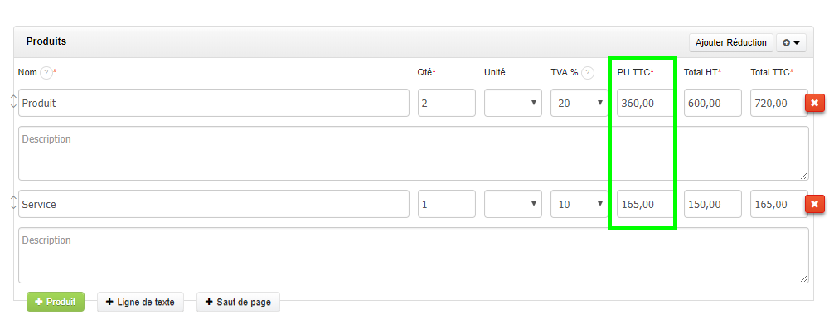This screenshot has height=334, width=834.
Task: Click the help icon next to TVA %
Action: (588, 73)
